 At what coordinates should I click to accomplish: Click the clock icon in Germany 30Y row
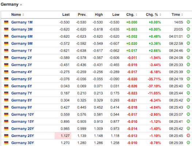click(188, 143)
